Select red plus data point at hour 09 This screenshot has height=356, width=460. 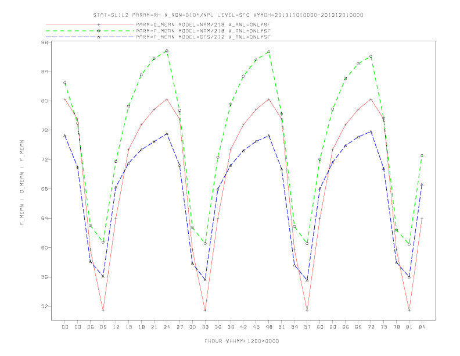point(103,310)
